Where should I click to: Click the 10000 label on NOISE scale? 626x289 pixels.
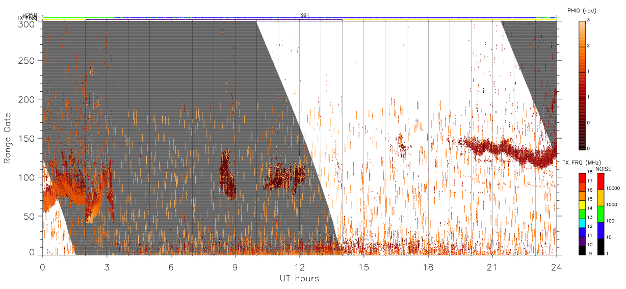pos(612,188)
